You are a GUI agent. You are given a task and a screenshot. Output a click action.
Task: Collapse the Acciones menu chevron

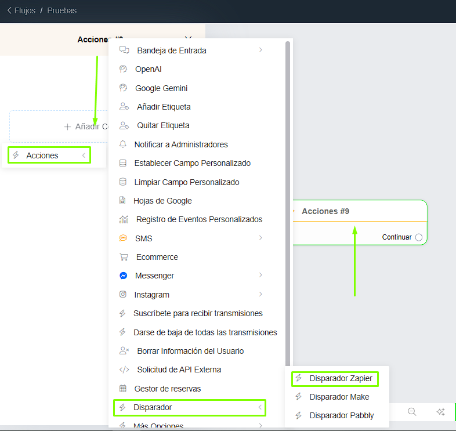coord(84,155)
